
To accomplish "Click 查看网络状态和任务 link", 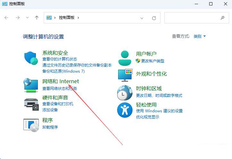I will (x=60, y=89).
